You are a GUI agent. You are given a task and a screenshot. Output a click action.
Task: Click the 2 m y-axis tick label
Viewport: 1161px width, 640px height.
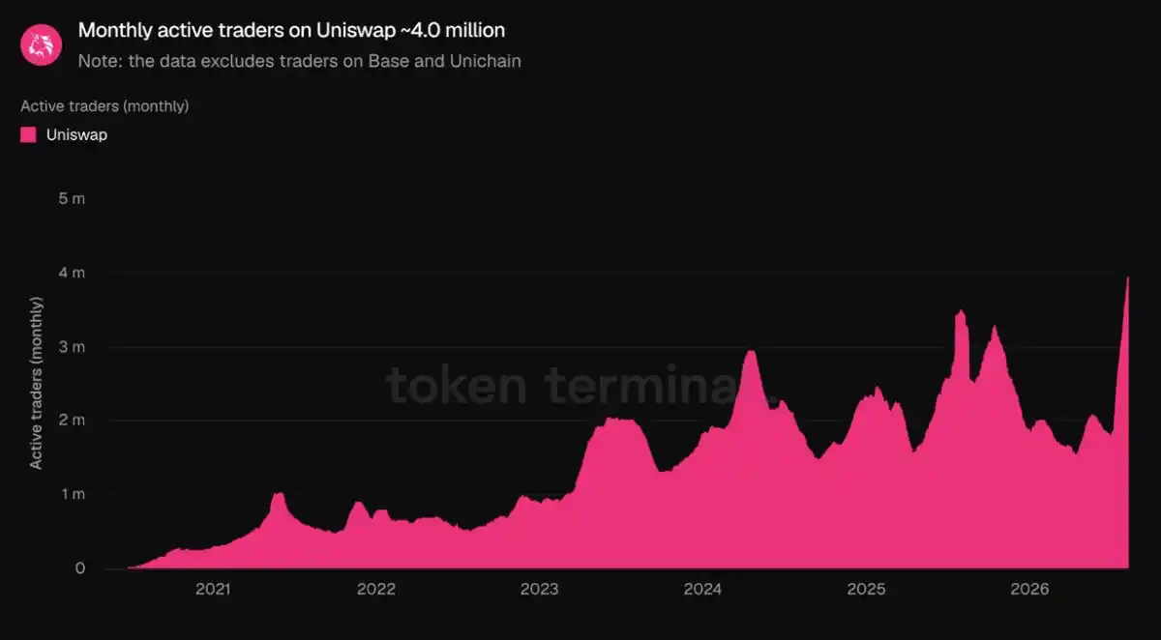click(73, 421)
